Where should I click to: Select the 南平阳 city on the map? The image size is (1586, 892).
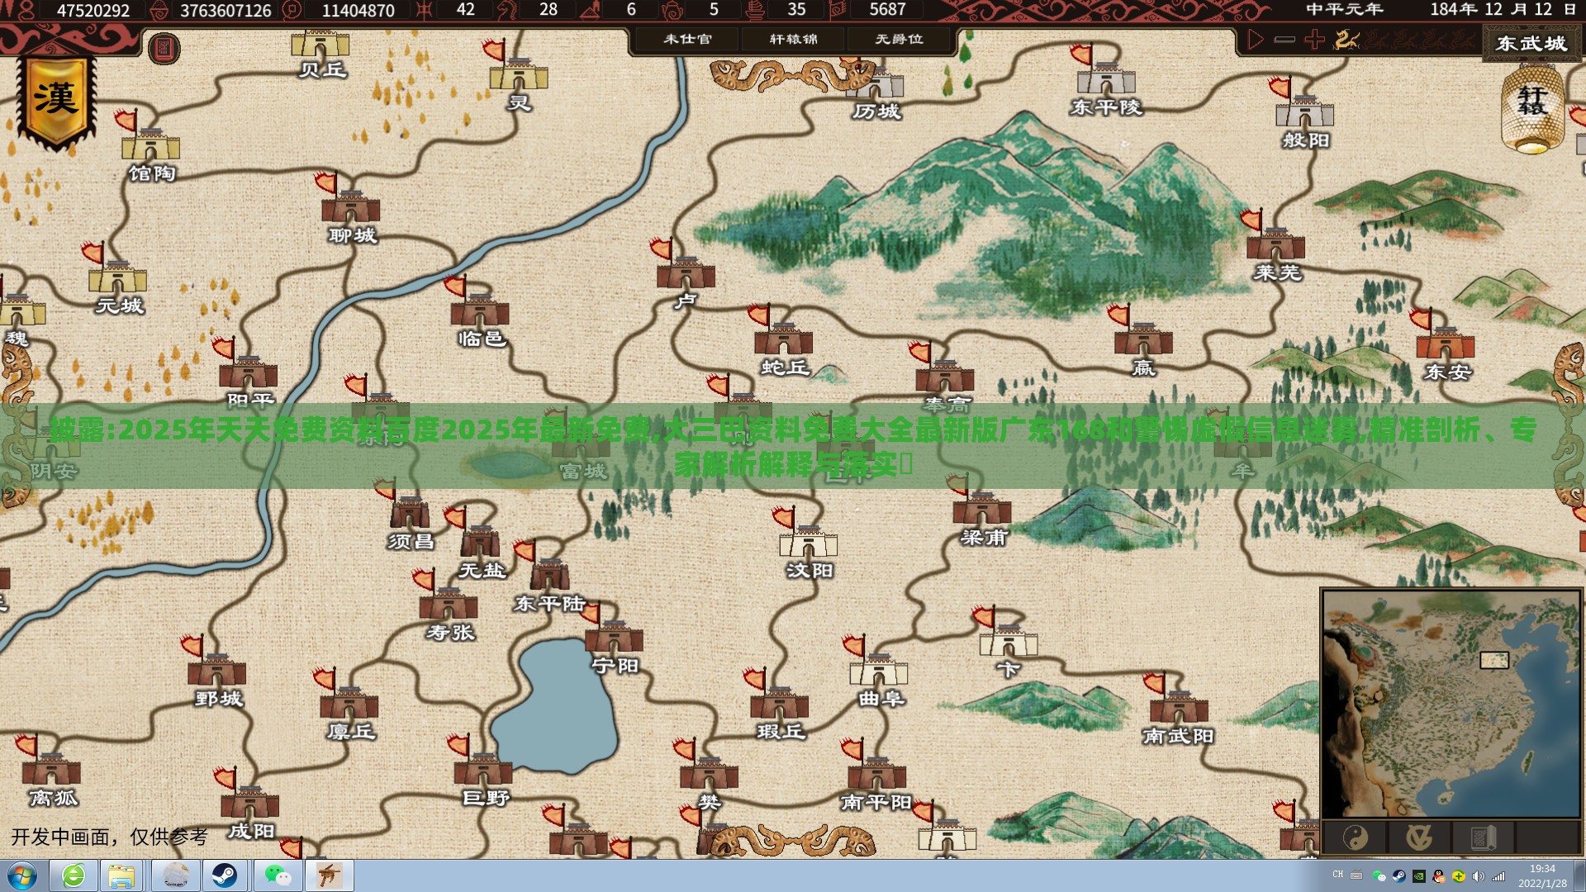876,772
